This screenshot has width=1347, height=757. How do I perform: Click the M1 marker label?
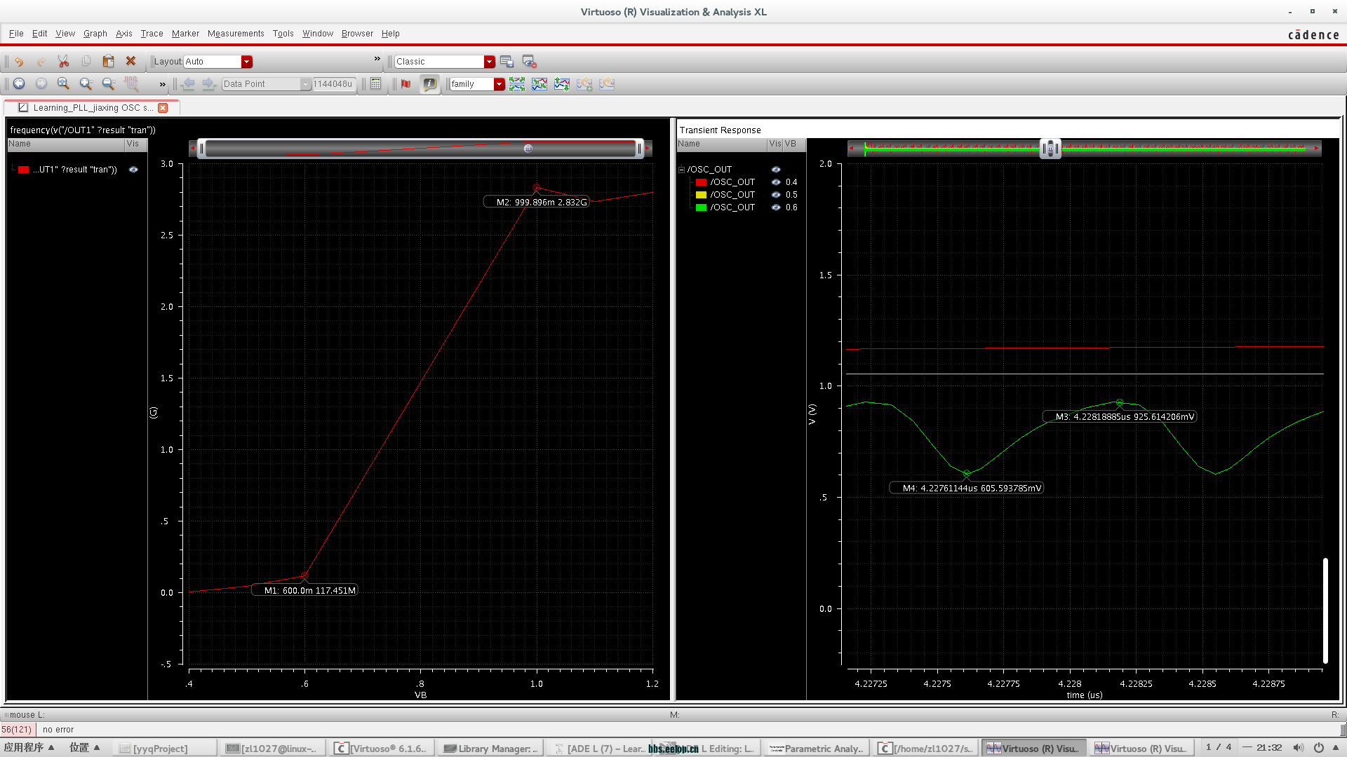[x=305, y=591]
